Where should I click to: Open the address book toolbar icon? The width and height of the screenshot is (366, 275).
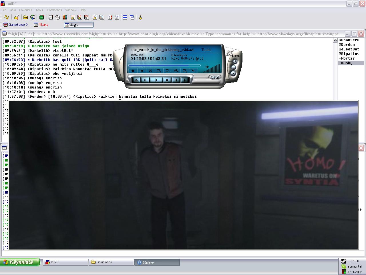(51, 17)
